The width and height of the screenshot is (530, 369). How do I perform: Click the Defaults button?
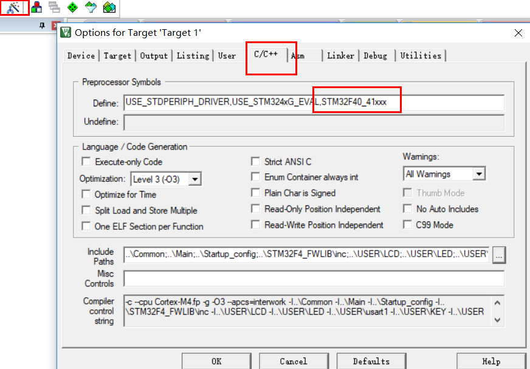point(371,360)
